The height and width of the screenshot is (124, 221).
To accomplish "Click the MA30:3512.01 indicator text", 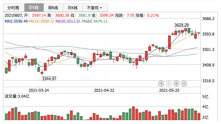I will [x=68, y=21].
